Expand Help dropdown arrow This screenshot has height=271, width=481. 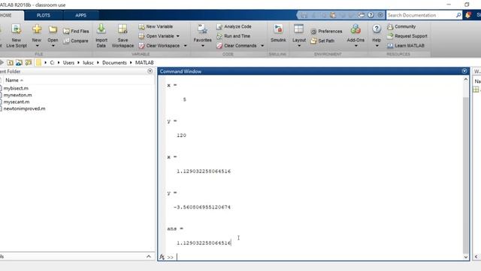point(377,46)
